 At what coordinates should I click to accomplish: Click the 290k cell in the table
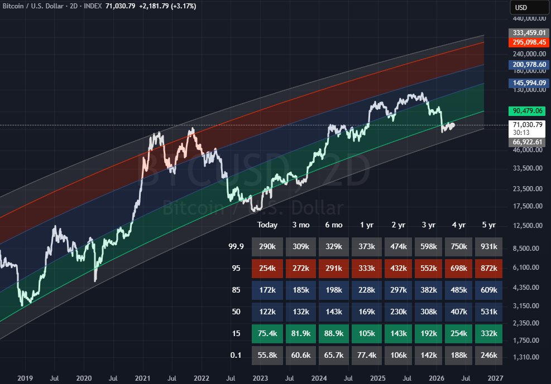[267, 246]
